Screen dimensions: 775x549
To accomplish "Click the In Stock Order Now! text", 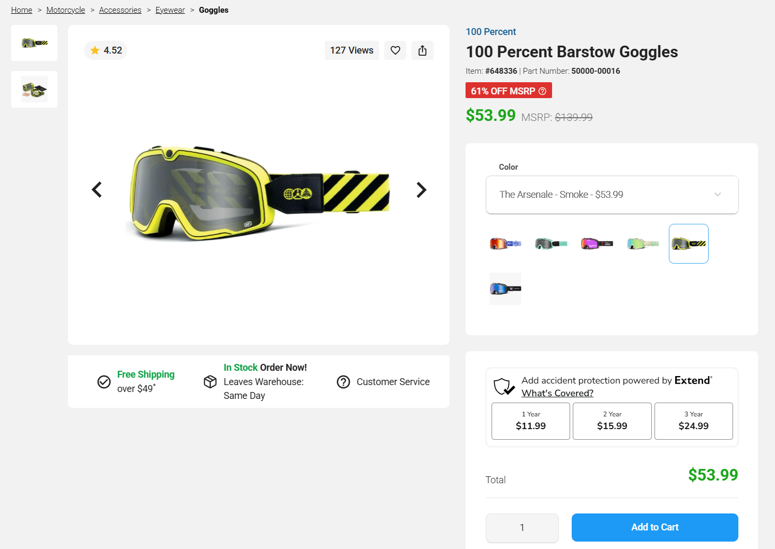I will tap(265, 368).
